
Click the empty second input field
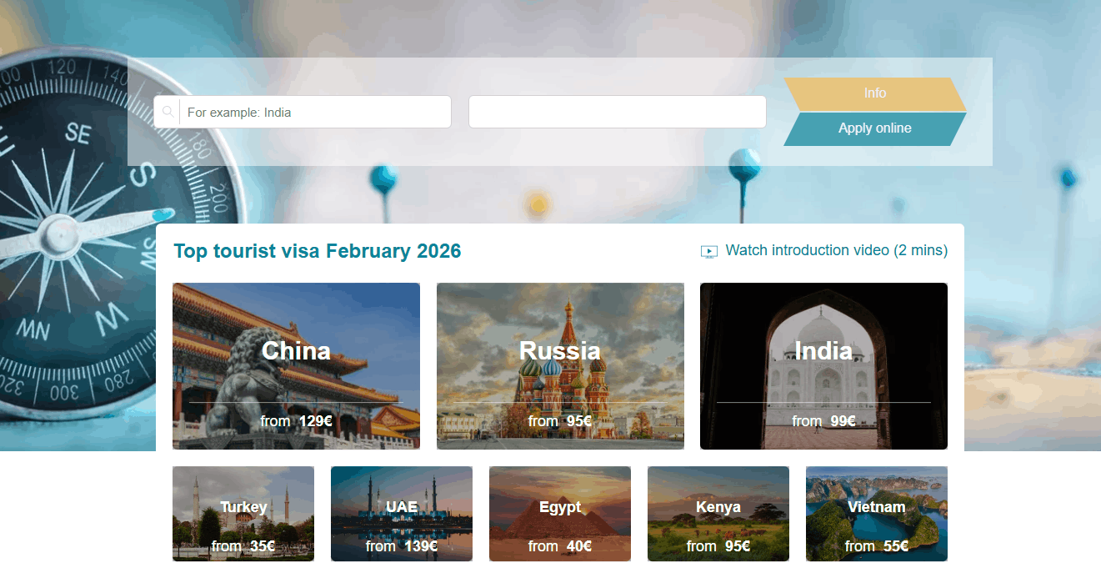618,112
